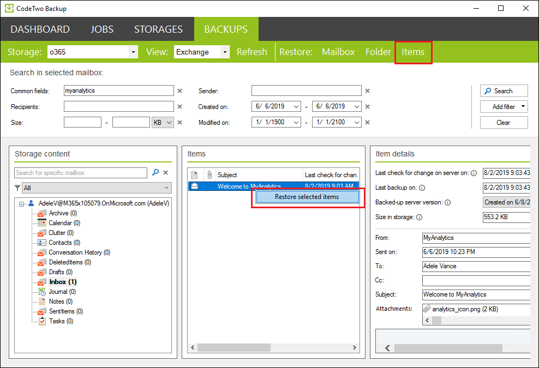Screen dimensions: 539x368
Task: Click the Journal folder icon
Action: (x=42, y=292)
